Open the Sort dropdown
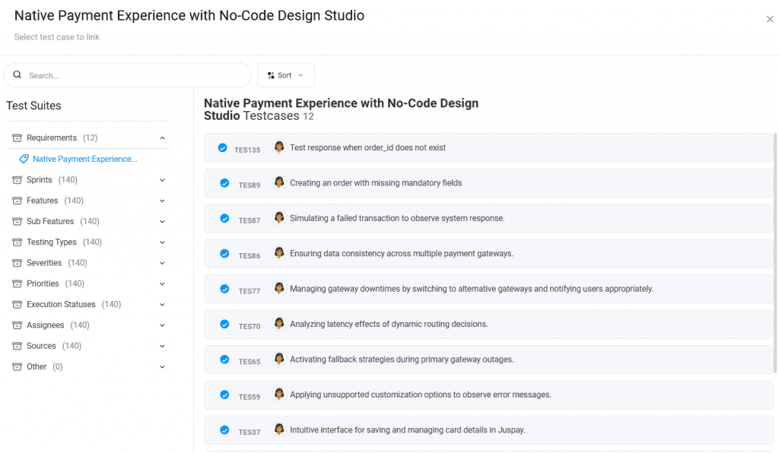This screenshot has width=779, height=453. tap(285, 75)
